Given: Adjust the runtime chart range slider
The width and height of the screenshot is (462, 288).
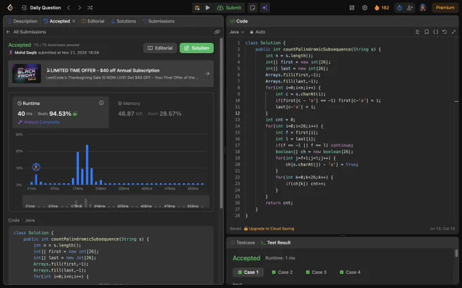Looking at the screenshot, I should [x=115, y=201].
